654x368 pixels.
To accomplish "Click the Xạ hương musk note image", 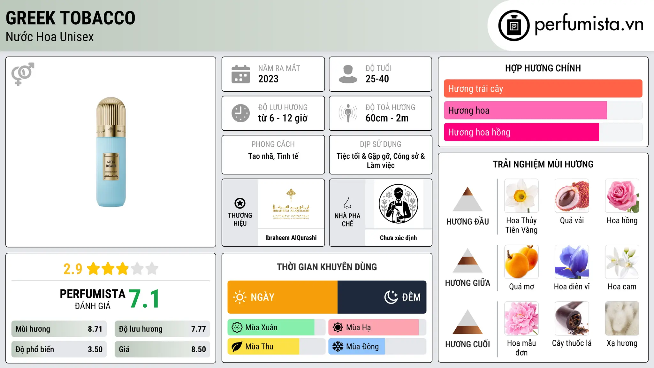I will pos(622,318).
